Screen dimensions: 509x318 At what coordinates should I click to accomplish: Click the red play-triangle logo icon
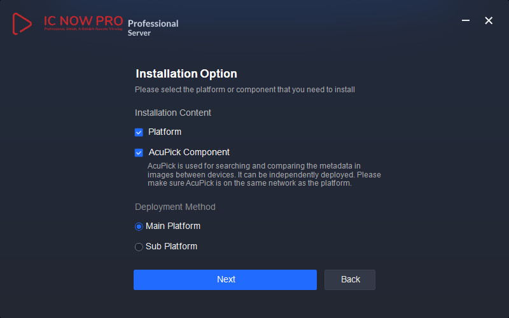22,24
